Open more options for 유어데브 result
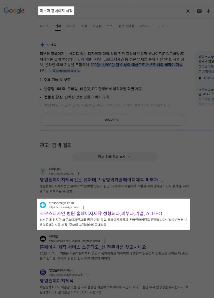 [x=79, y=174]
